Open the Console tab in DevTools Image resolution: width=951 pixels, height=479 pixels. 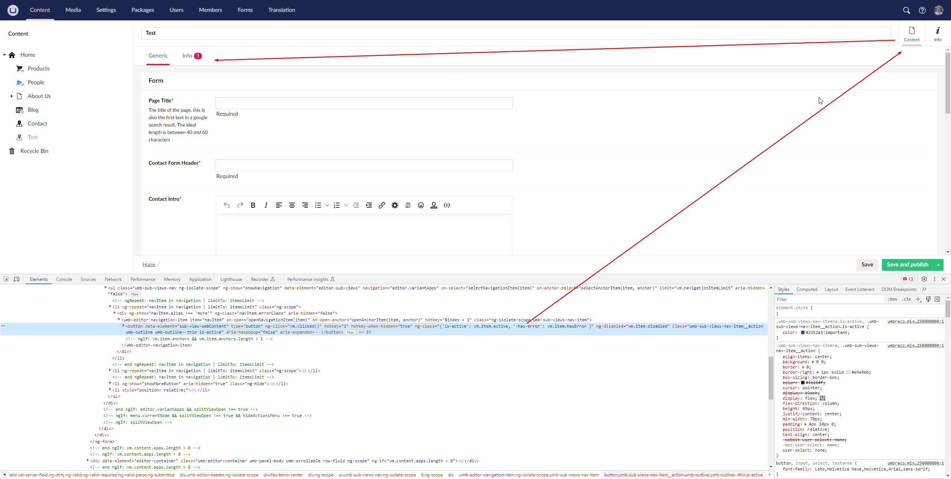(64, 279)
